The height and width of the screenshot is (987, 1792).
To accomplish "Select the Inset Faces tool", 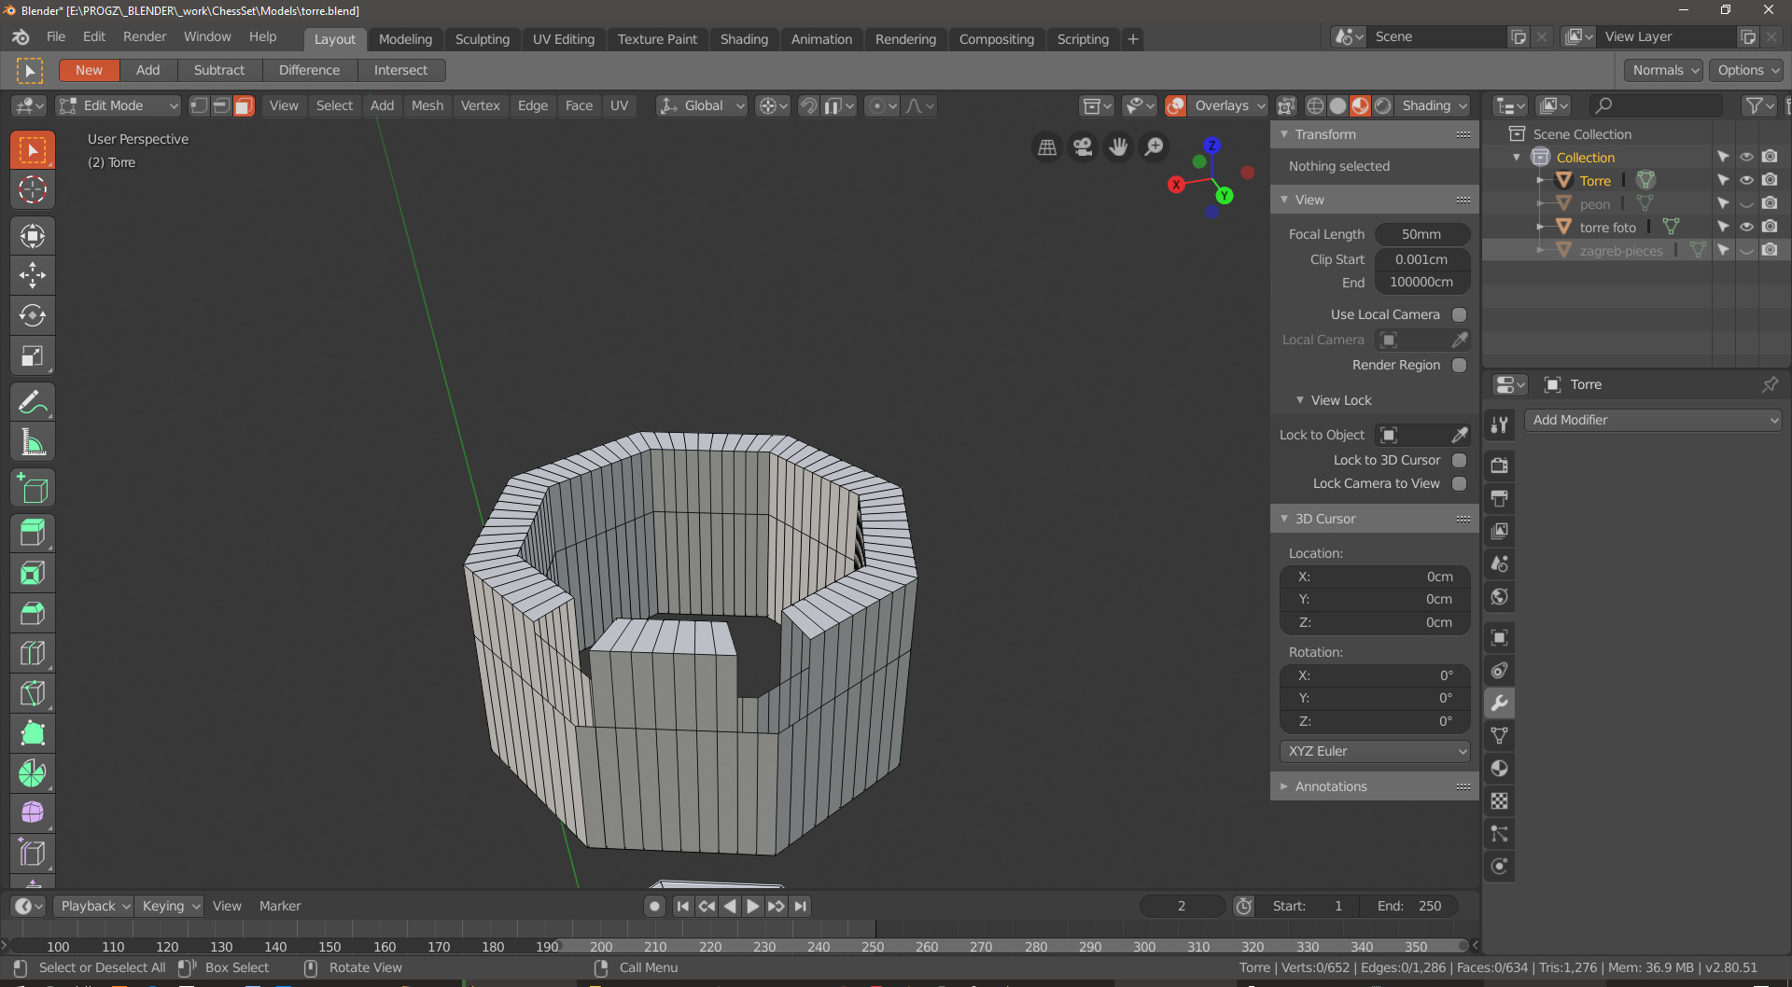I will point(33,573).
